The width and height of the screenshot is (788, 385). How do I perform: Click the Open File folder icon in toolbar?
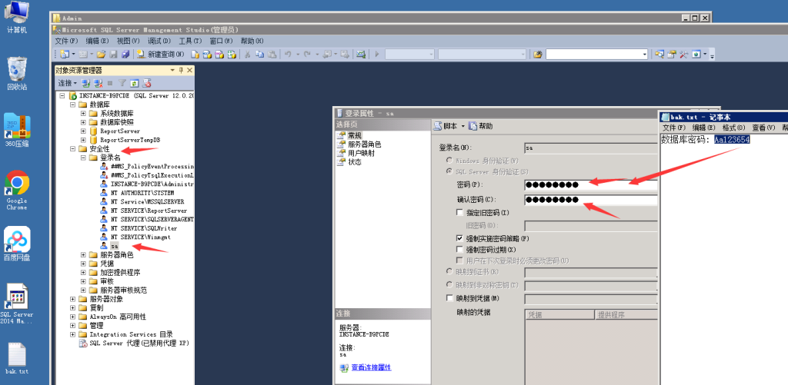pos(101,55)
